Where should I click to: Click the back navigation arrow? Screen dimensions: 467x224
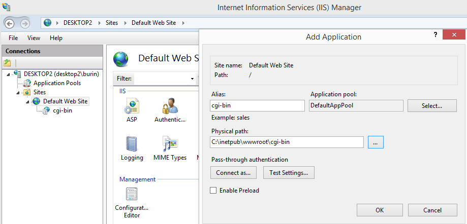[x=10, y=23]
